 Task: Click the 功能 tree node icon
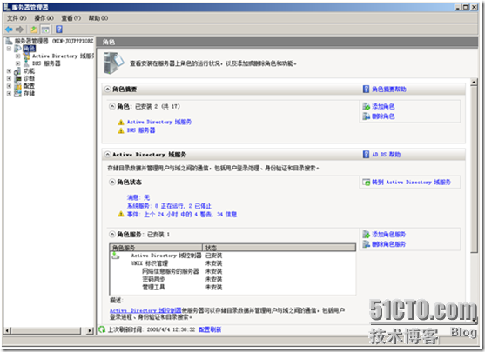pos(18,71)
